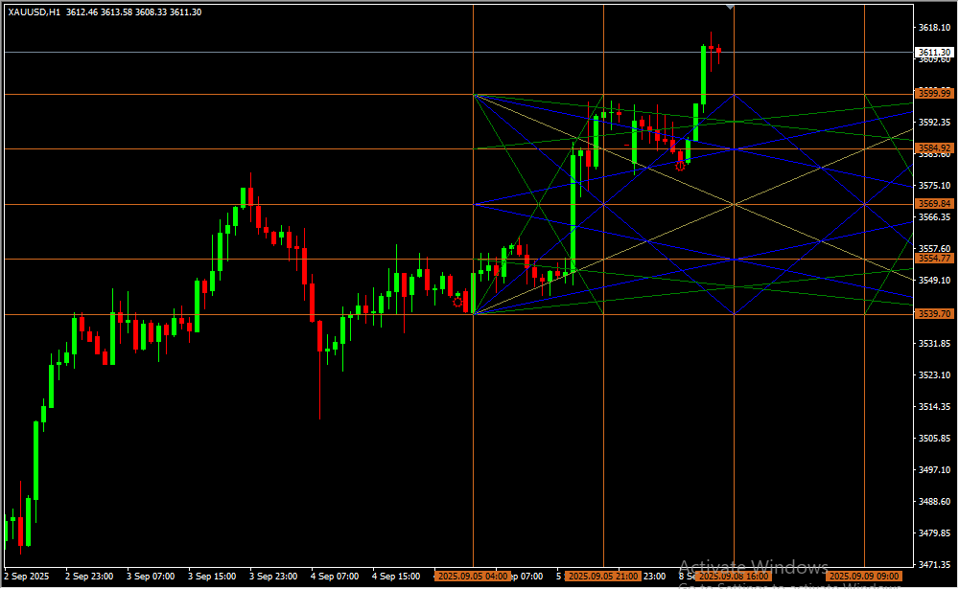
Task: Select the 3599.99 orange price label
Action: [x=933, y=94]
